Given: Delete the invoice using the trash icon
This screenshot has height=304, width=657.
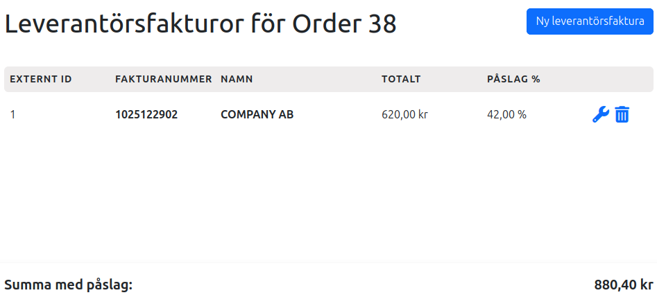Looking at the screenshot, I should point(622,115).
